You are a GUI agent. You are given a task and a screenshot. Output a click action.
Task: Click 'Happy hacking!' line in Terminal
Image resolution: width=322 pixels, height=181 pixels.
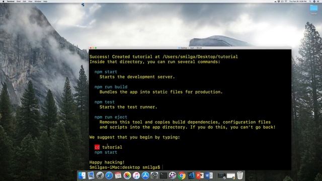(x=107, y=162)
